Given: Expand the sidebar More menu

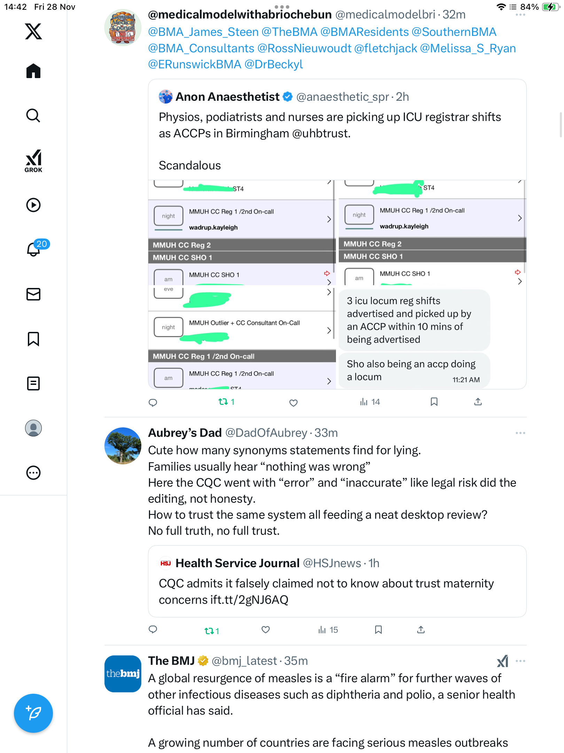Looking at the screenshot, I should pos(33,473).
